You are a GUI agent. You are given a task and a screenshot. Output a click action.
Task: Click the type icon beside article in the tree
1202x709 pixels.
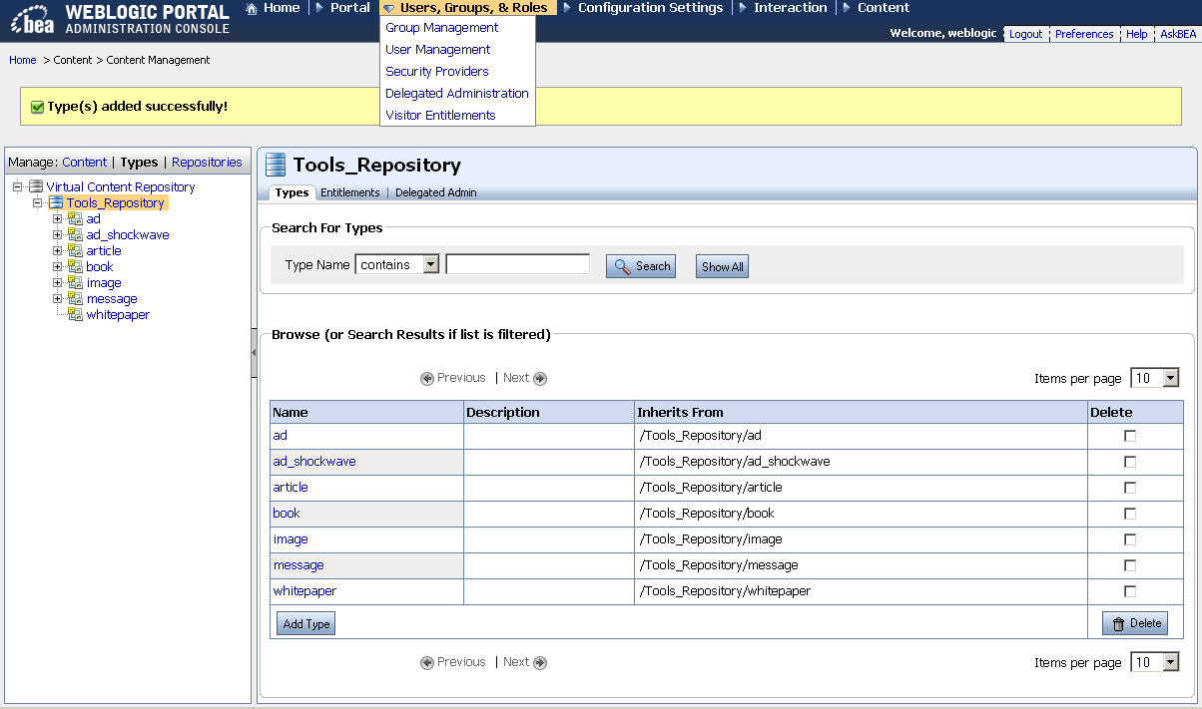75,250
